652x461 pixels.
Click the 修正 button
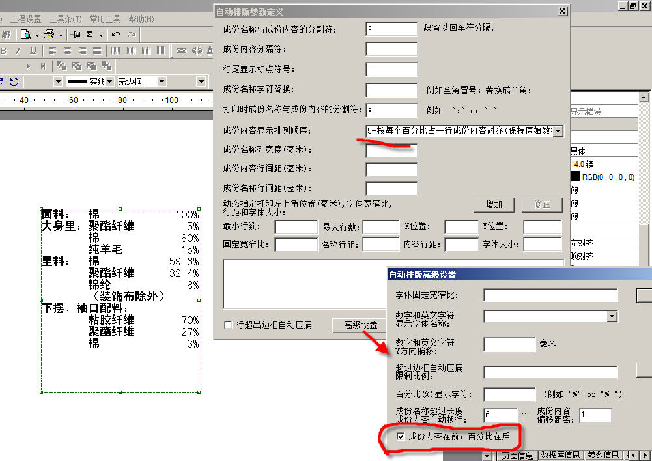tap(542, 205)
